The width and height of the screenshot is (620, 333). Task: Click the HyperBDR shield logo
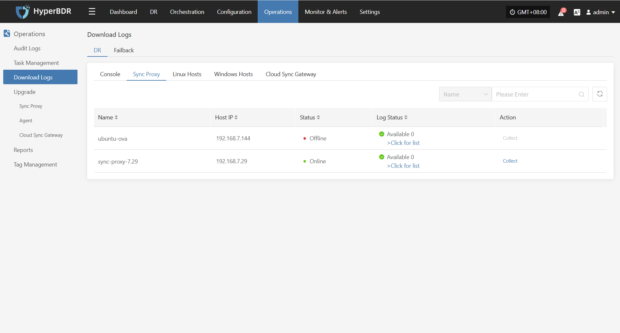23,12
